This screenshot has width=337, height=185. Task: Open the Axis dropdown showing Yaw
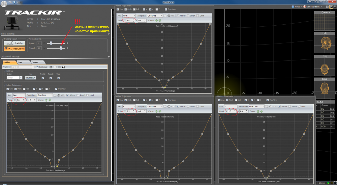tap(19, 95)
